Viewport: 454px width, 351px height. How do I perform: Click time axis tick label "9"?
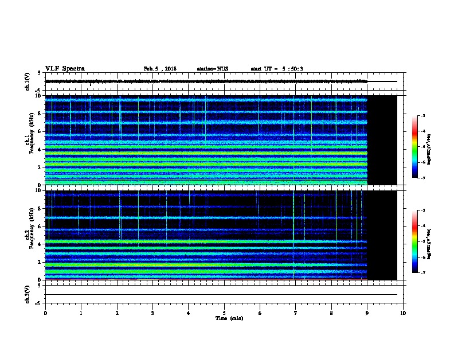click(367, 313)
